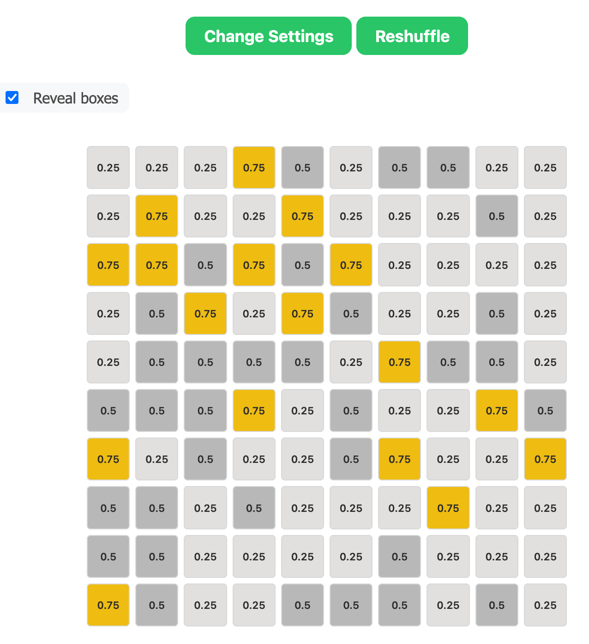Uncheck the Reveal boxes checkbox
The height and width of the screenshot is (644, 589).
(12, 98)
